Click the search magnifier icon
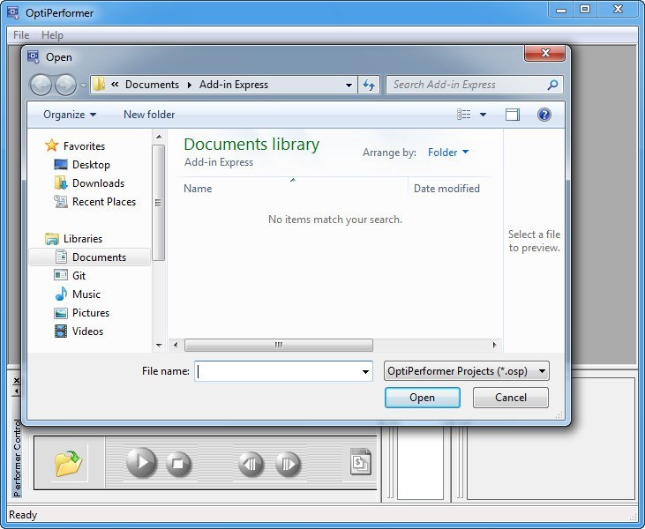Image resolution: width=645 pixels, height=529 pixels. tap(552, 86)
